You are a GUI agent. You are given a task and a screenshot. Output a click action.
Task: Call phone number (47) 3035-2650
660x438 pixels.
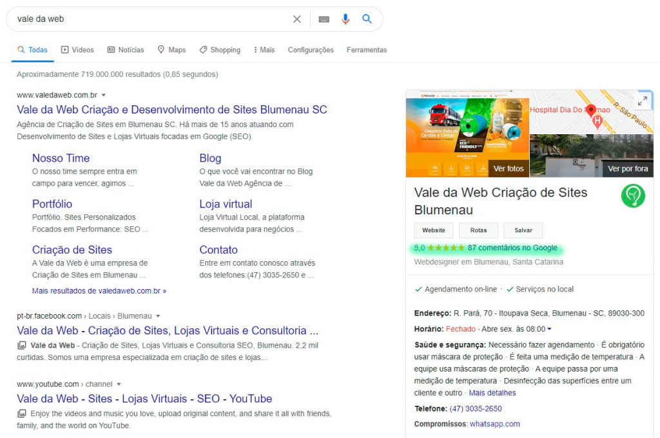click(475, 408)
